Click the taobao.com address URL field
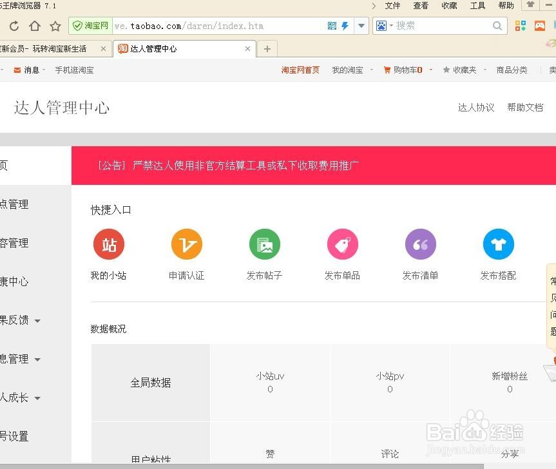The image size is (556, 469). pos(220,26)
